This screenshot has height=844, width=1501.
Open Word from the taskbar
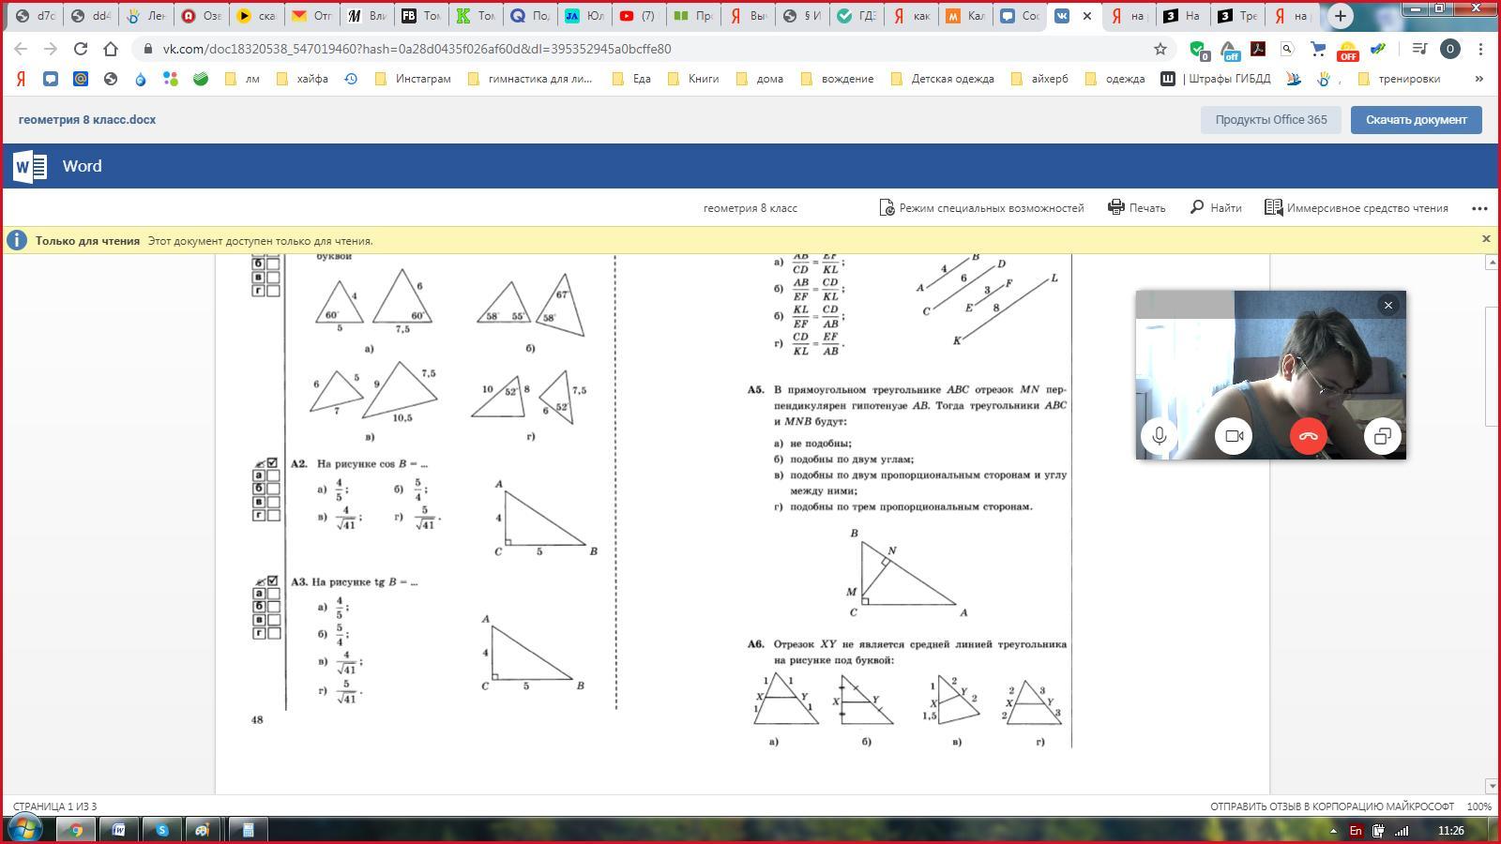119,829
